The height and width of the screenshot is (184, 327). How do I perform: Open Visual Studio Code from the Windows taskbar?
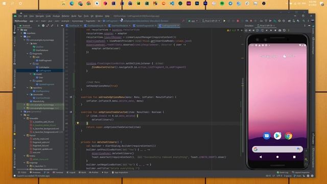[172, 4]
